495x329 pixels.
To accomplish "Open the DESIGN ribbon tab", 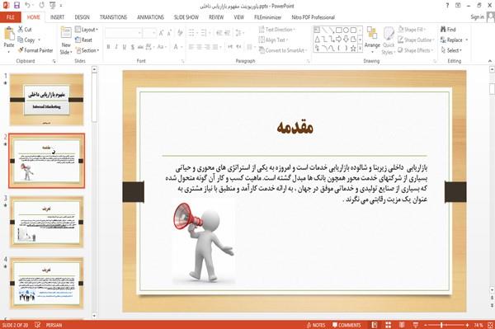I will 82,17.
